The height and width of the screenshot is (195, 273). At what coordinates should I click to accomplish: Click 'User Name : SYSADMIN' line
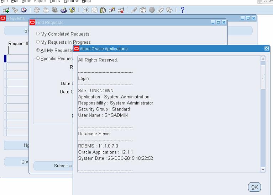tap(103, 115)
